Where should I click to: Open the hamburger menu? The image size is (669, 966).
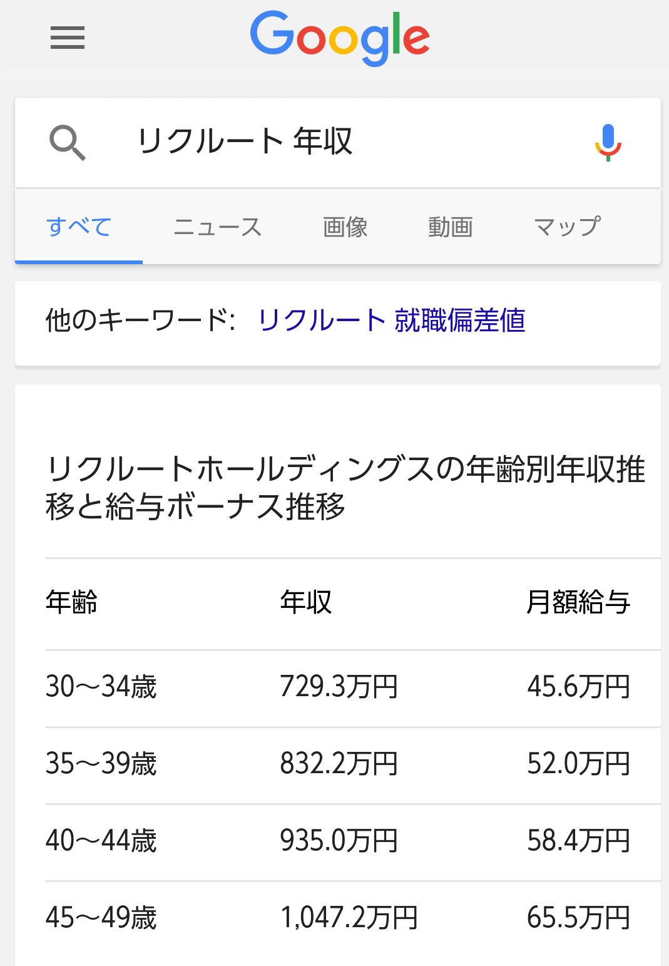[68, 38]
